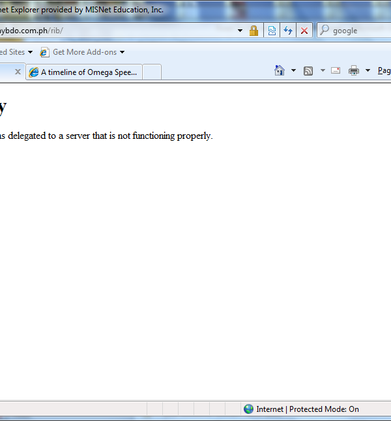Screen dimensions: 391x421
Task: Stop loading with the red X button
Action: click(x=304, y=31)
